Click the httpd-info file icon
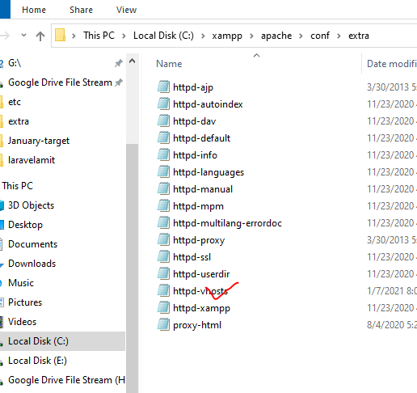The height and width of the screenshot is (393, 417). point(163,154)
